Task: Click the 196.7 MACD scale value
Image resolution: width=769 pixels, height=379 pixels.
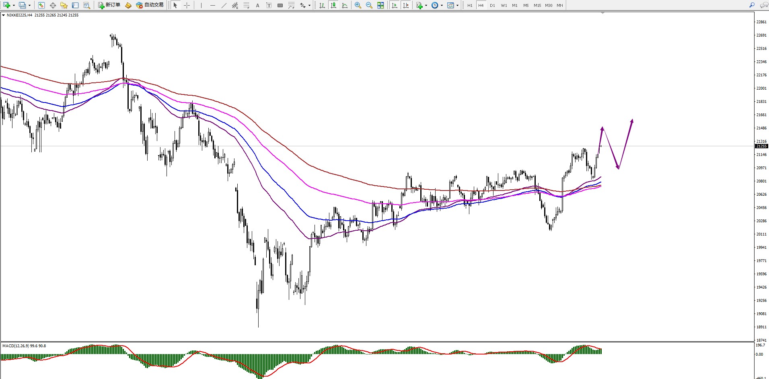Action: click(x=761, y=345)
